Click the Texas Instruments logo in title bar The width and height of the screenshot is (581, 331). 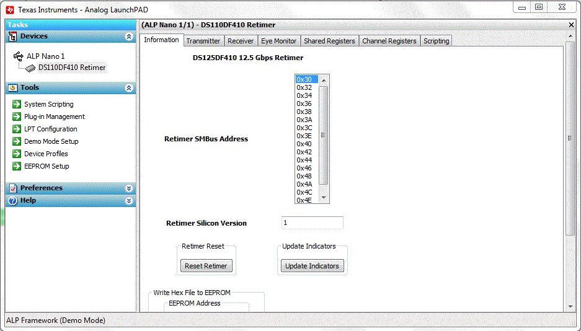[10, 10]
